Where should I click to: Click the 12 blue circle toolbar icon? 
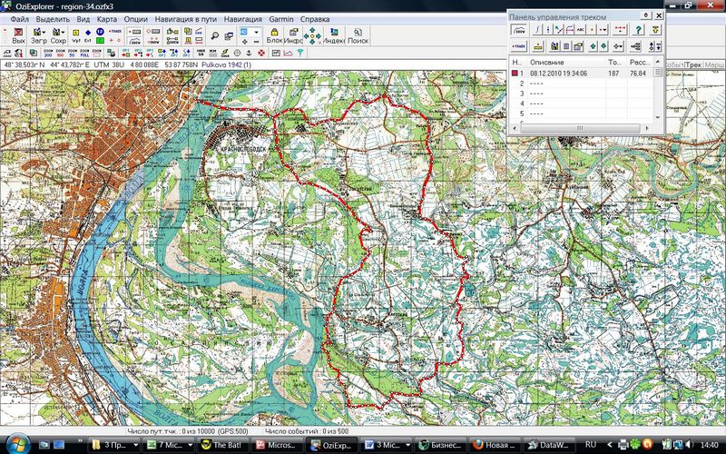(x=100, y=32)
